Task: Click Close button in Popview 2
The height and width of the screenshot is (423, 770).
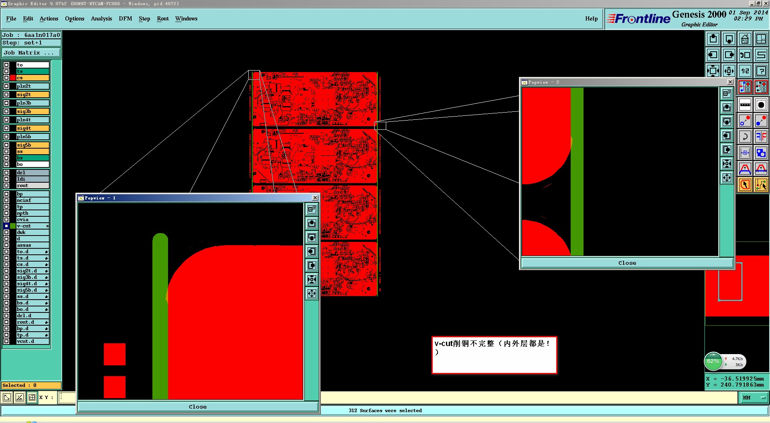Action: (627, 263)
